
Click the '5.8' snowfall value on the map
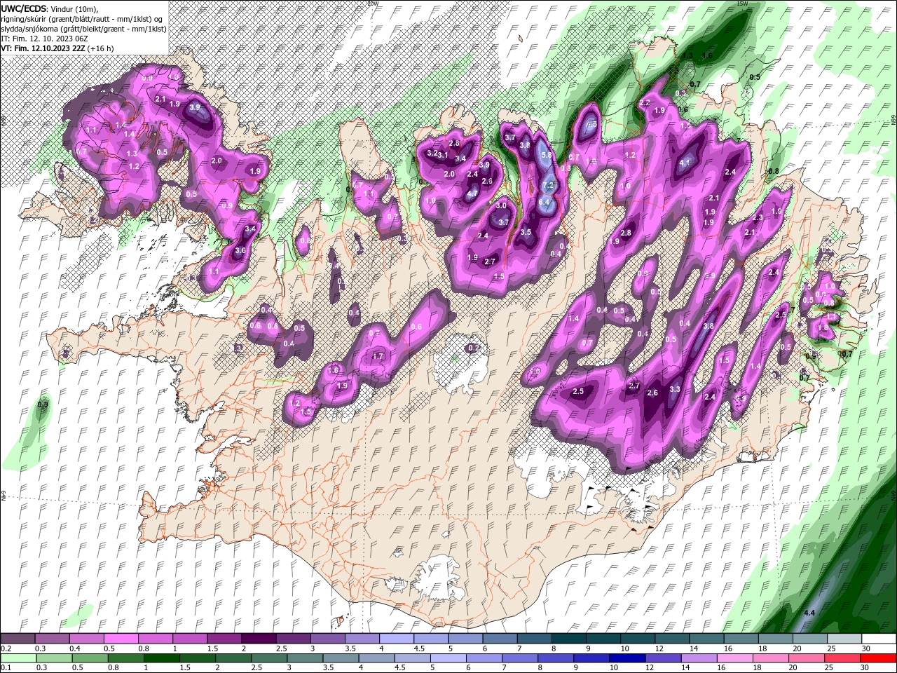click(547, 155)
